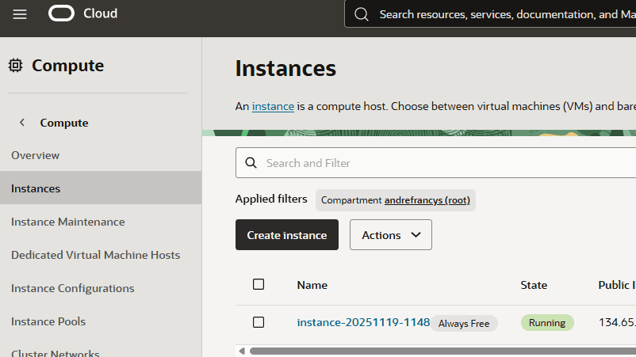Image resolution: width=636 pixels, height=357 pixels.
Task: Select Instance Pools in the sidebar
Action: 48,321
